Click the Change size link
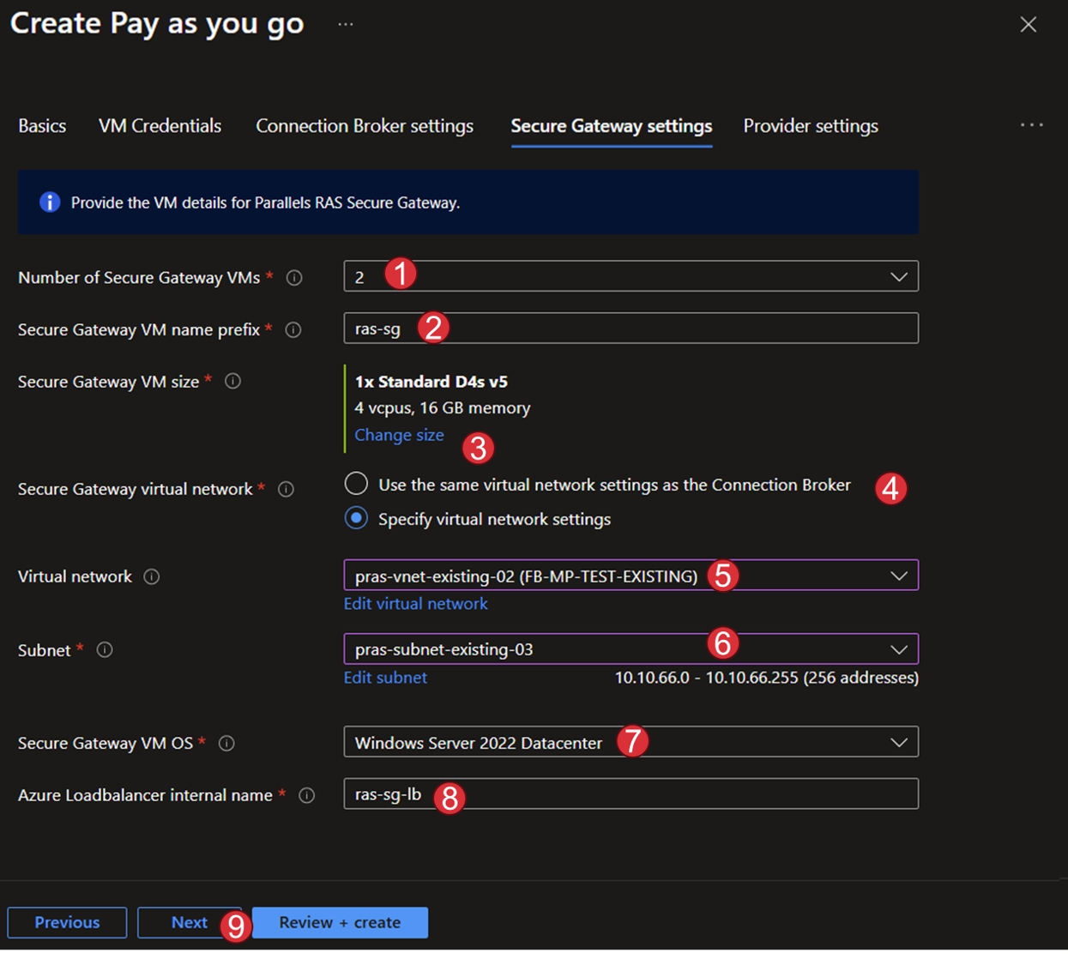Image resolution: width=1068 pixels, height=965 pixels. tap(399, 435)
